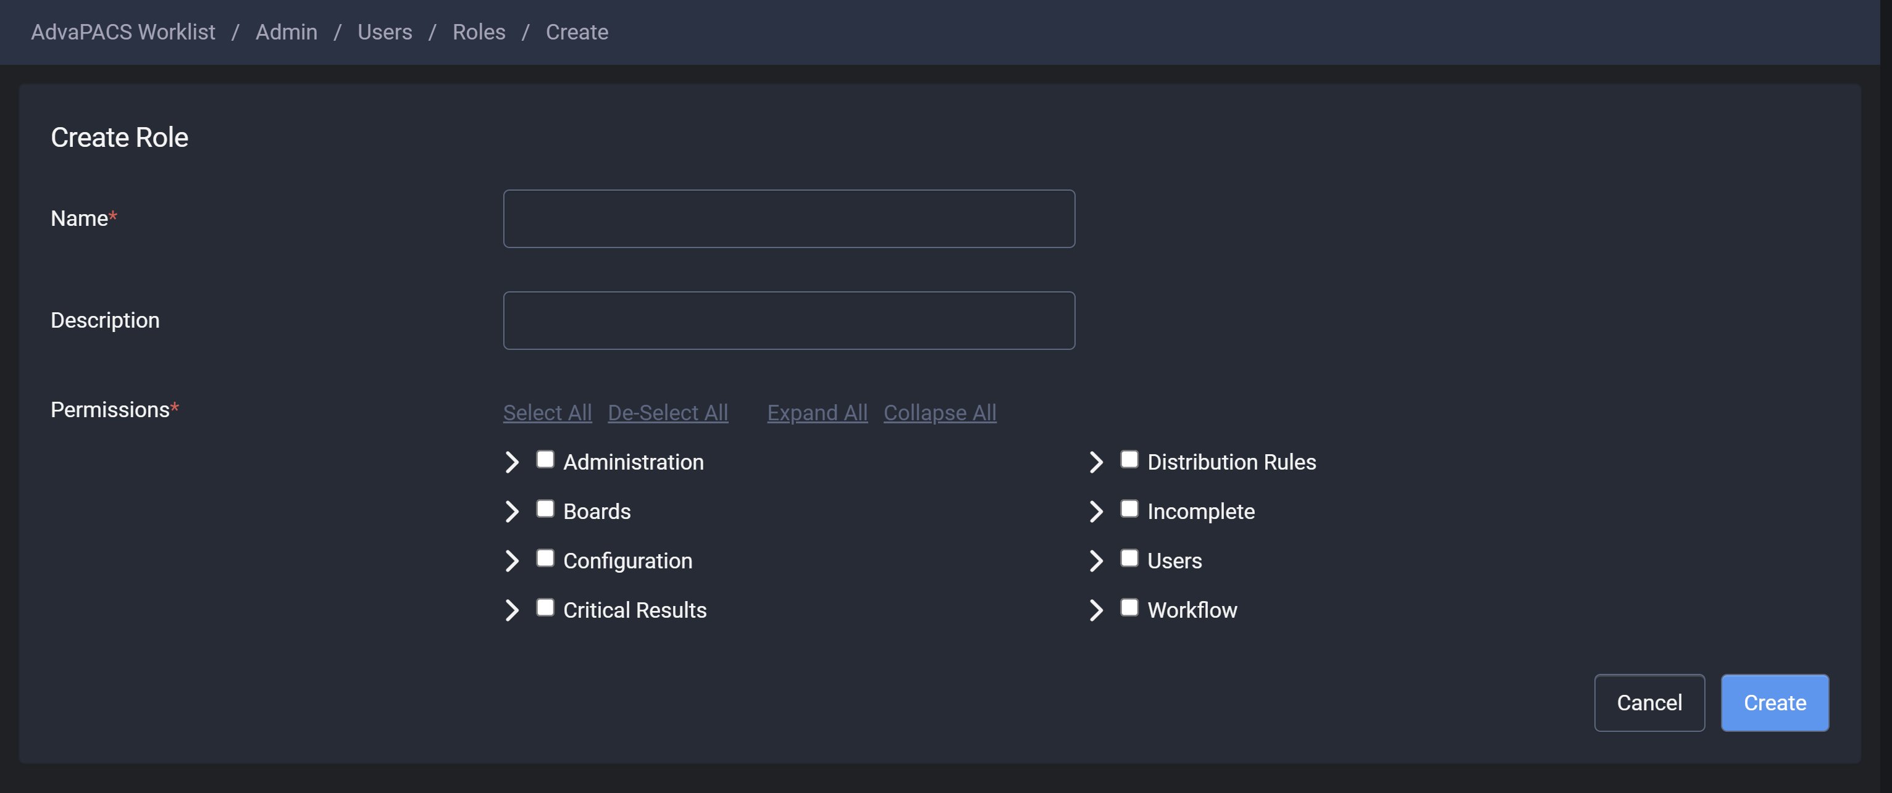The height and width of the screenshot is (793, 1892).
Task: Focus the Name input field
Action: coord(789,219)
